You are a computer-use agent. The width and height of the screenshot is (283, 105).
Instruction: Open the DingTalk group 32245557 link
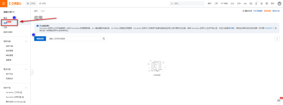pos(269,28)
